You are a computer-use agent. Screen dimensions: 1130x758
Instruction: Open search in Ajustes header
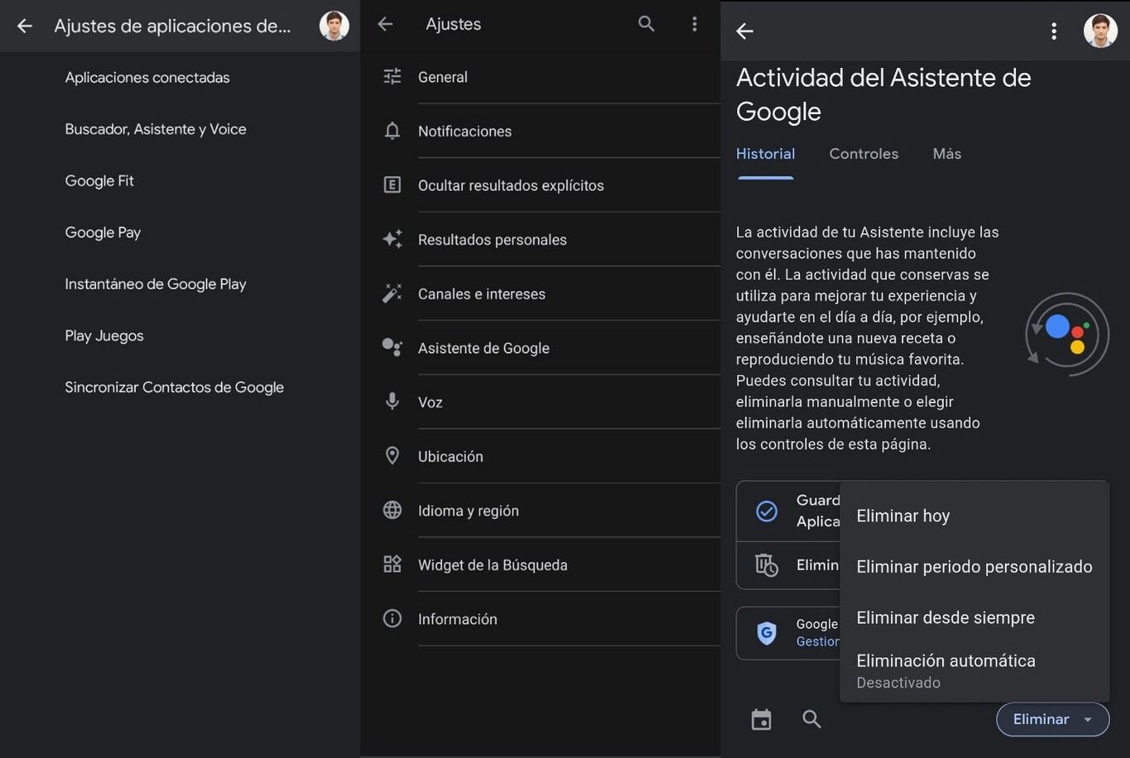click(x=646, y=24)
